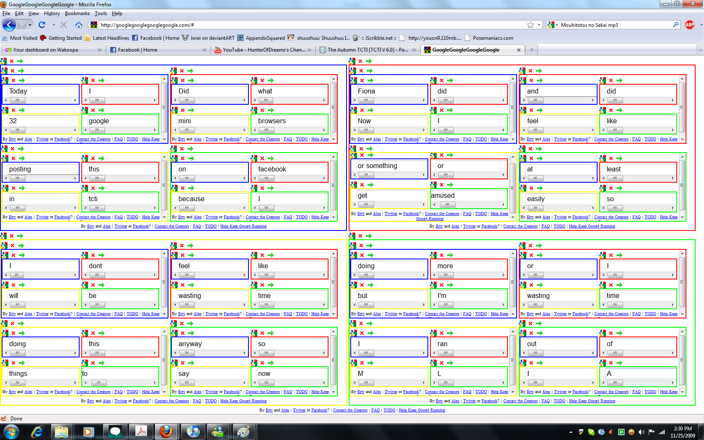Open the Windows Start orb
Screen dimensions: 704x440
[11, 432]
